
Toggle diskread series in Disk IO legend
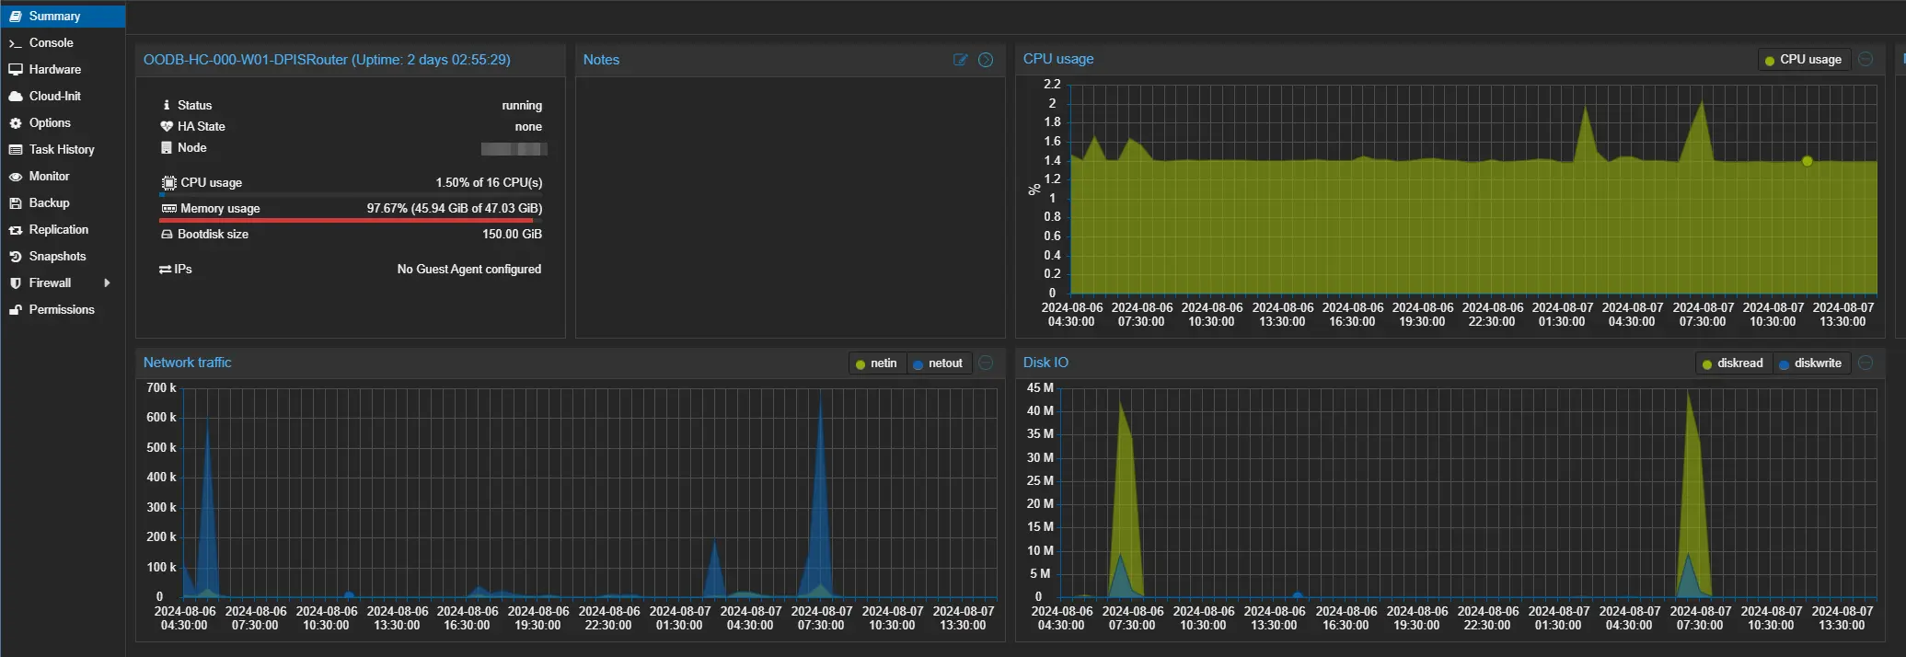1732,363
